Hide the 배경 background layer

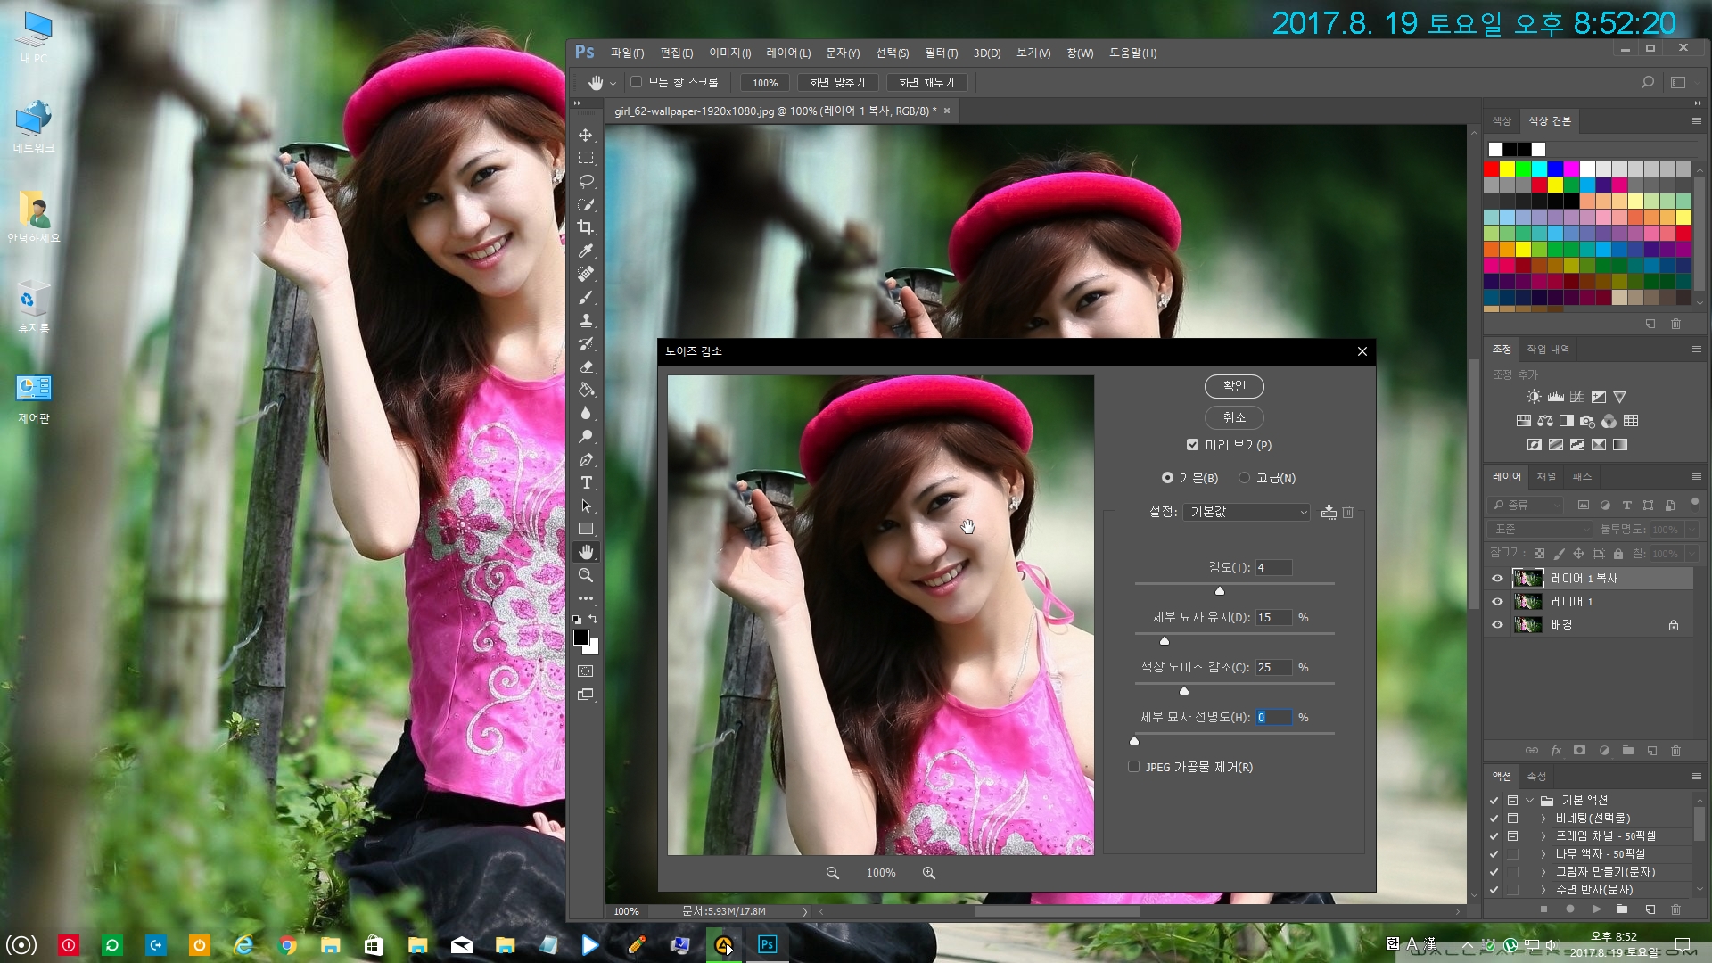(x=1497, y=625)
